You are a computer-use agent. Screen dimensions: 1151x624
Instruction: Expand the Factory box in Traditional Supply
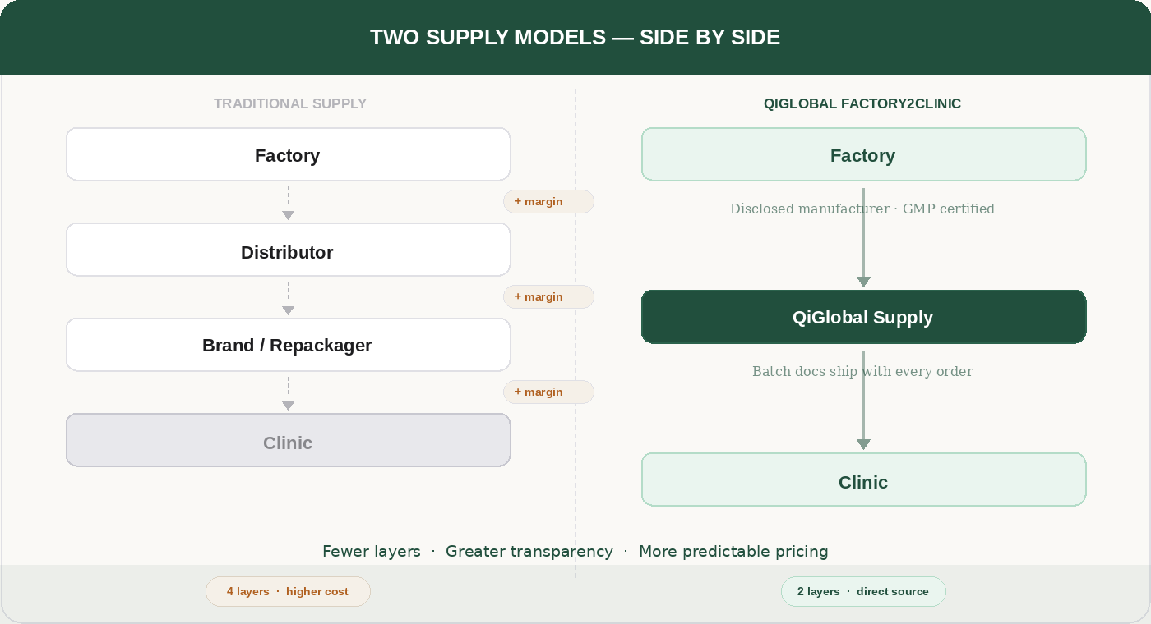click(288, 154)
